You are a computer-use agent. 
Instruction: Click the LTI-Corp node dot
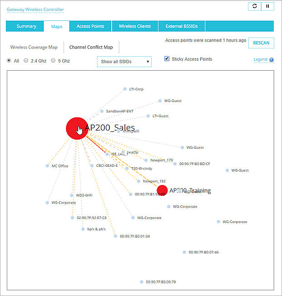point(125,89)
